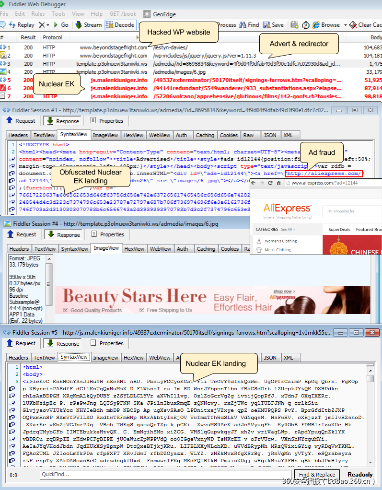Open the Browse dropdown arrow

[x=345, y=25]
